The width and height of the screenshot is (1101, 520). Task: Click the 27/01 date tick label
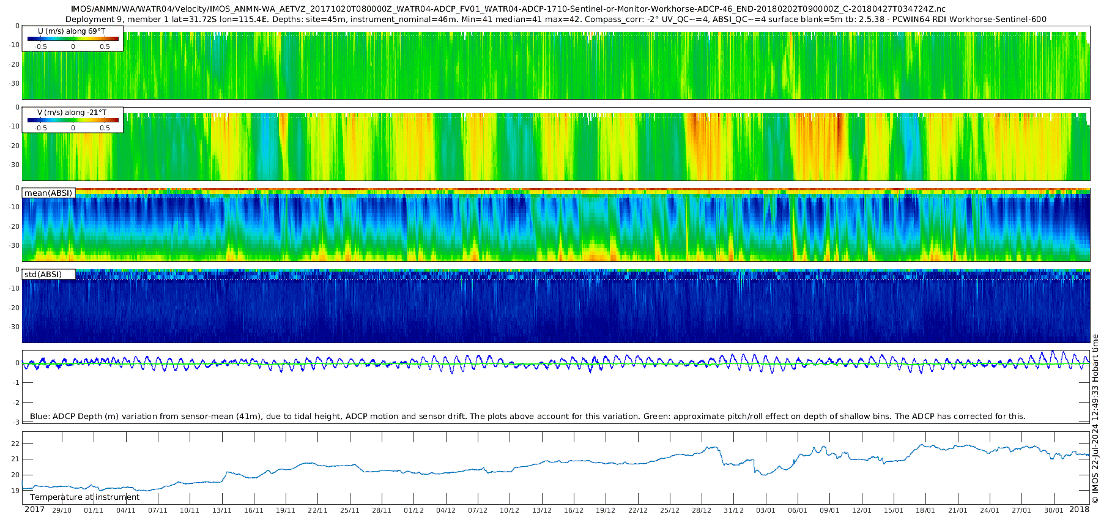pyautogui.click(x=1021, y=510)
